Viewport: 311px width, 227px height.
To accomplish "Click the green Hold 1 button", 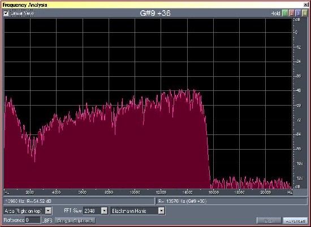I will [x=285, y=14].
